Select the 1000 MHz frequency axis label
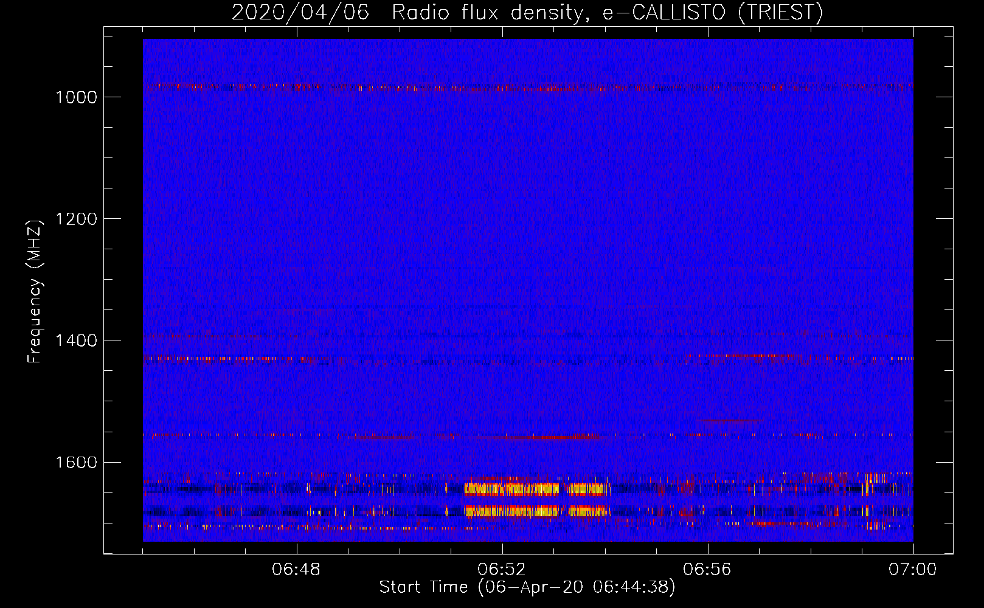The image size is (984, 608). click(76, 97)
